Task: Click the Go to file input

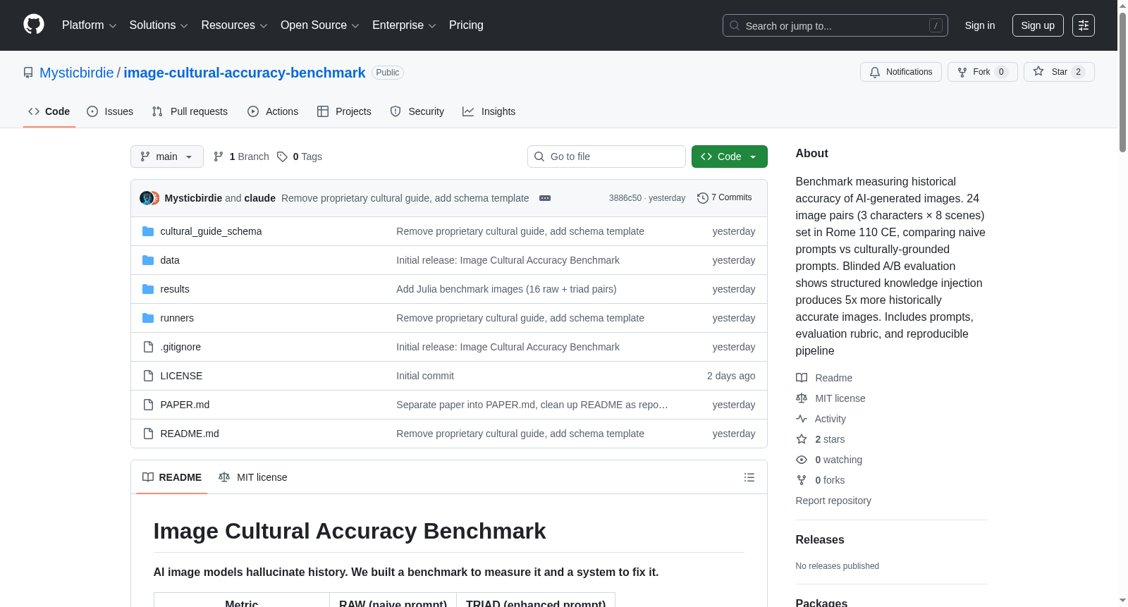Action: 606,157
